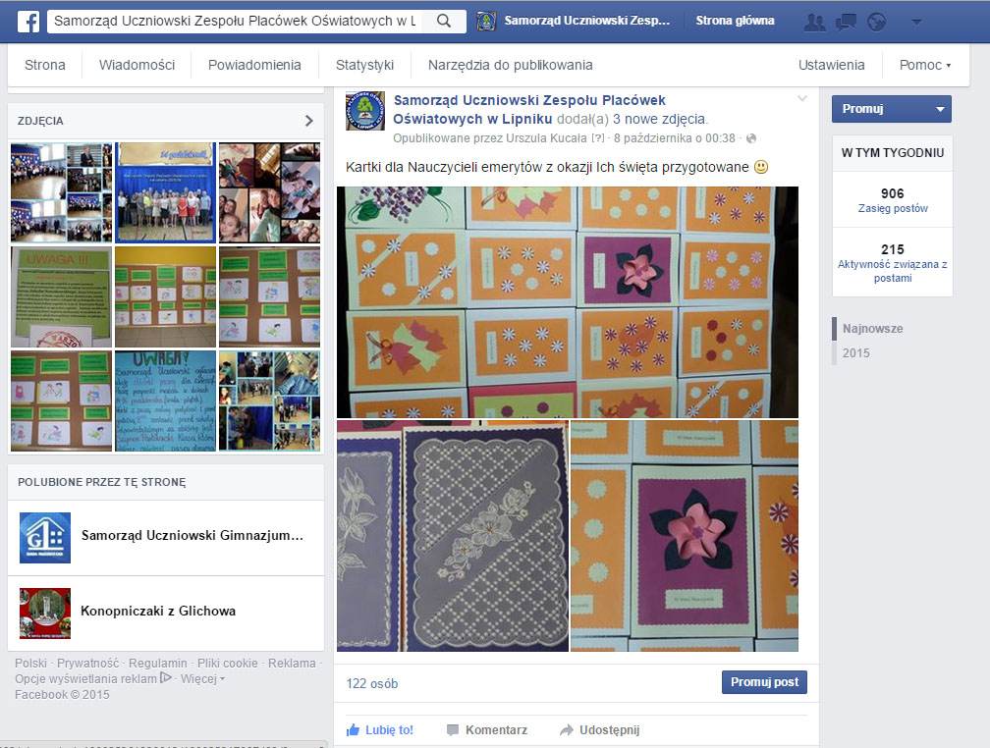
Task: Open the messages icon in top bar
Action: pos(846,22)
